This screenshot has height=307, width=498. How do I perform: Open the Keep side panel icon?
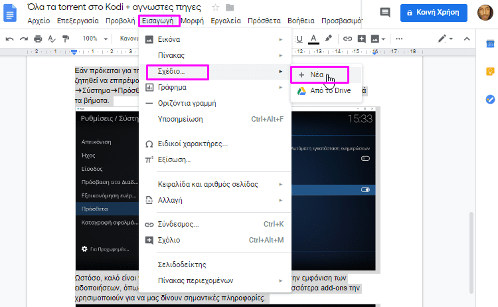click(490, 72)
